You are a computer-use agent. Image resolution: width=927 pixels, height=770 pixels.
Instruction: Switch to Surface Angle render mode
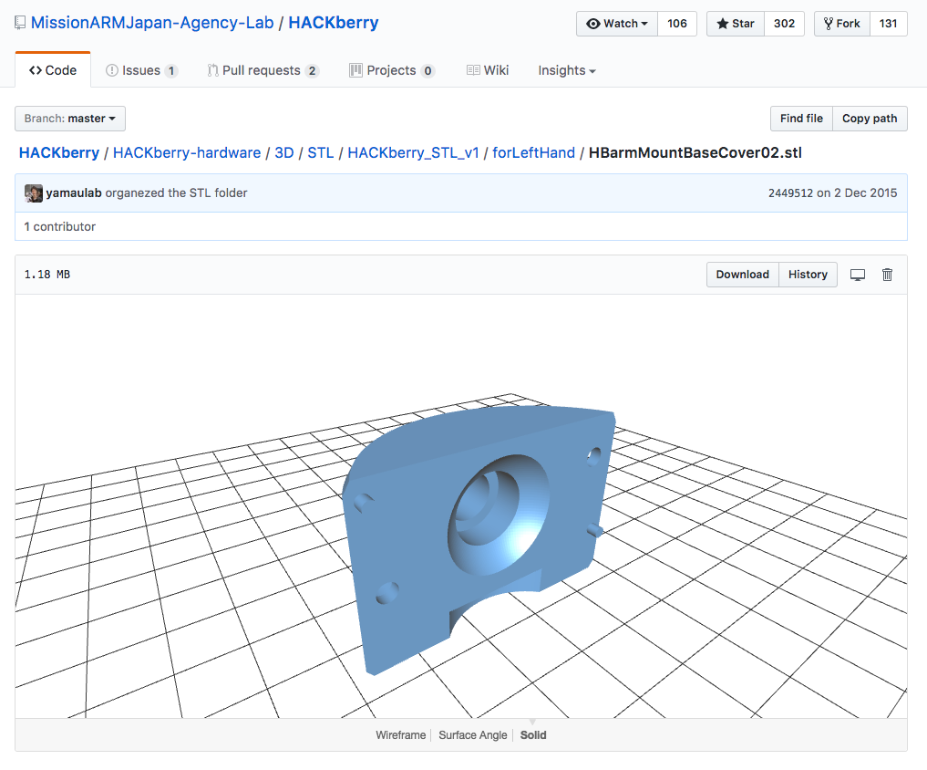pos(472,735)
